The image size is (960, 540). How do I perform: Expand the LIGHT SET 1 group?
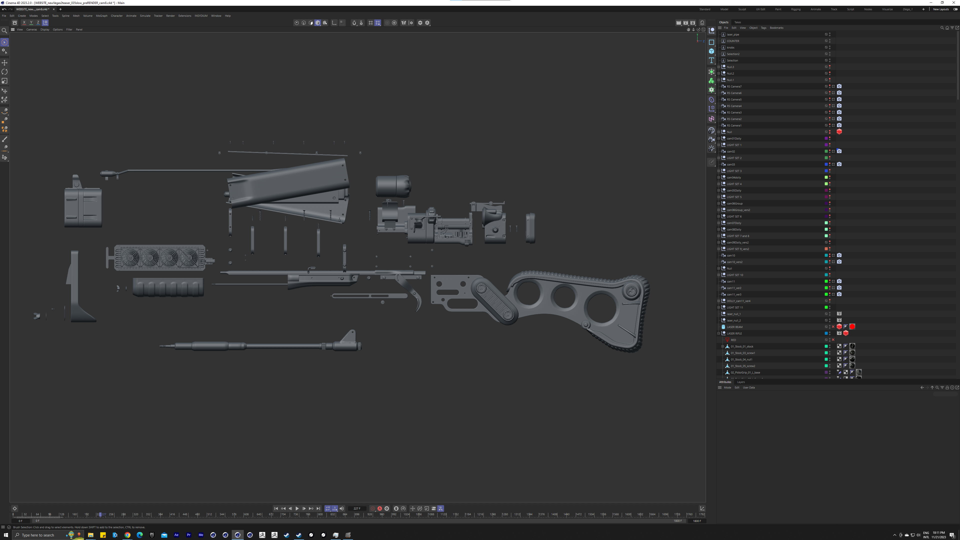719,145
